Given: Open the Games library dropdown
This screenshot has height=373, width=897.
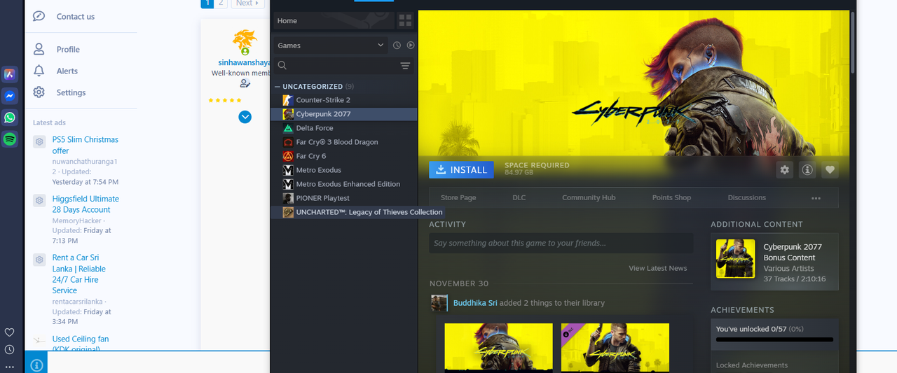Looking at the screenshot, I should click(330, 45).
